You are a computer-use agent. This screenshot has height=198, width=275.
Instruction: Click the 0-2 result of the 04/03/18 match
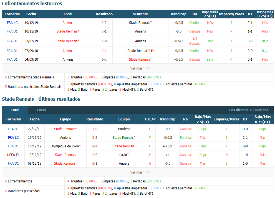[104, 60]
